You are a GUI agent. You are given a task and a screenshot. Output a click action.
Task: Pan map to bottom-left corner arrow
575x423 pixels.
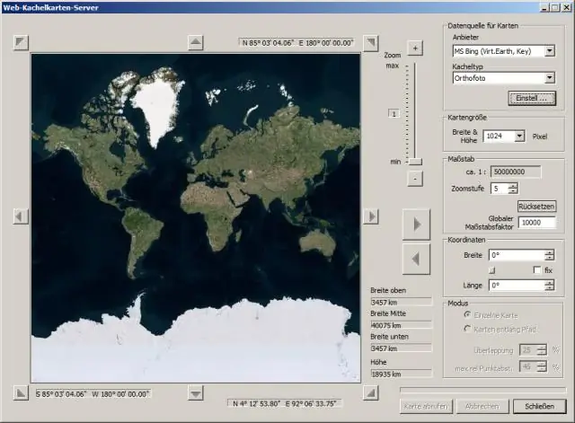pos(21,393)
